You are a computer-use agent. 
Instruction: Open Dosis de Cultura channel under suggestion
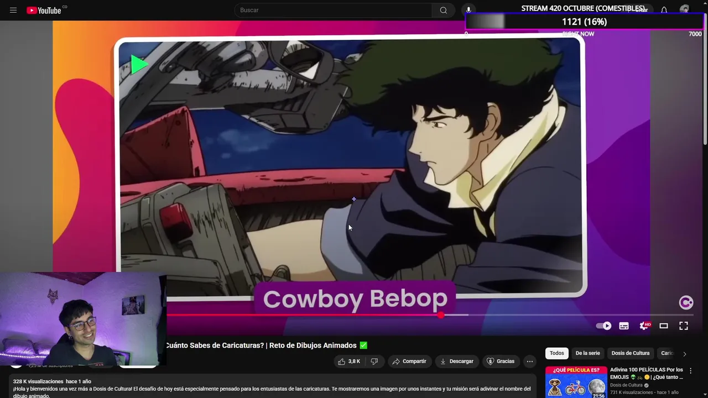(626, 385)
